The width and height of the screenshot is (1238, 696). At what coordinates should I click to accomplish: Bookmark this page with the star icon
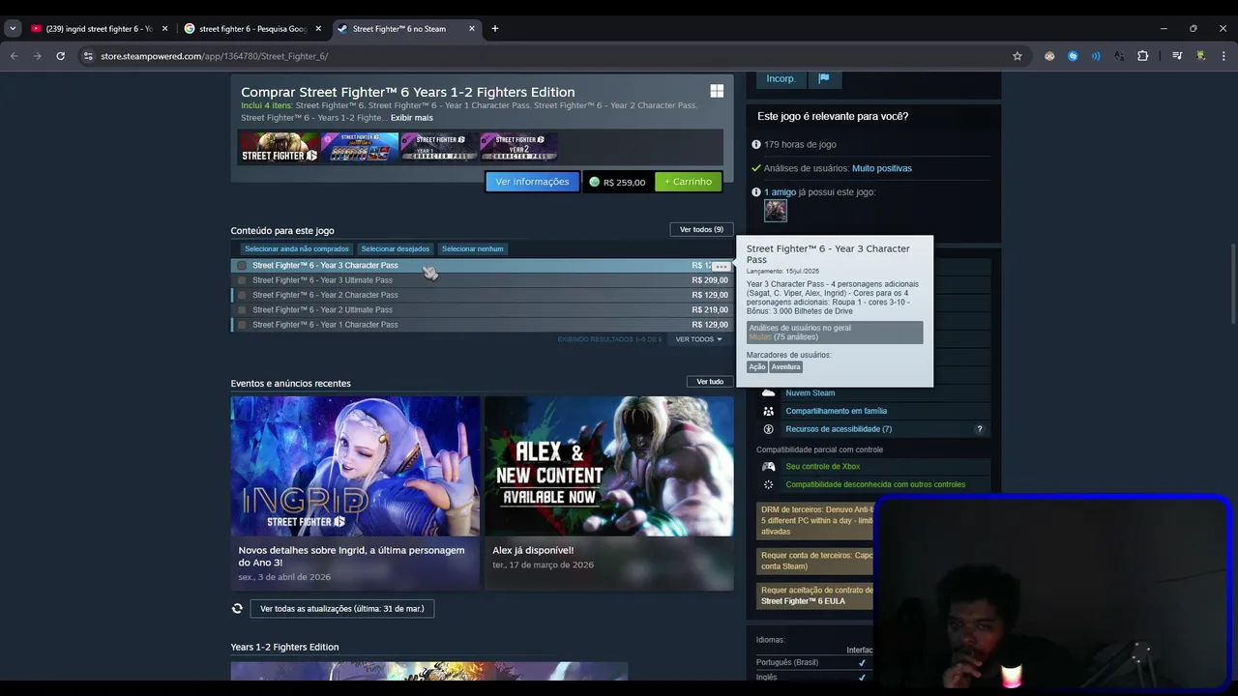click(1017, 56)
